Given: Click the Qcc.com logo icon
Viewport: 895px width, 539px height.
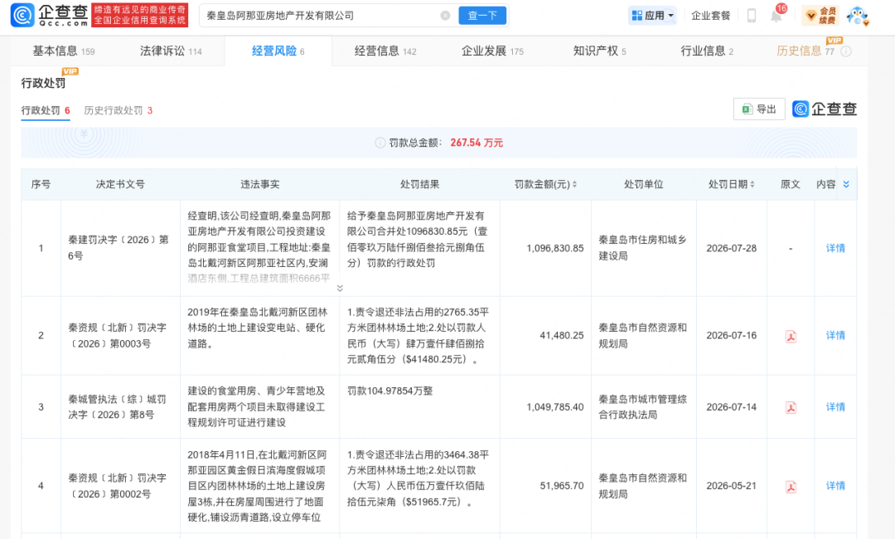Looking at the screenshot, I should pos(22,15).
